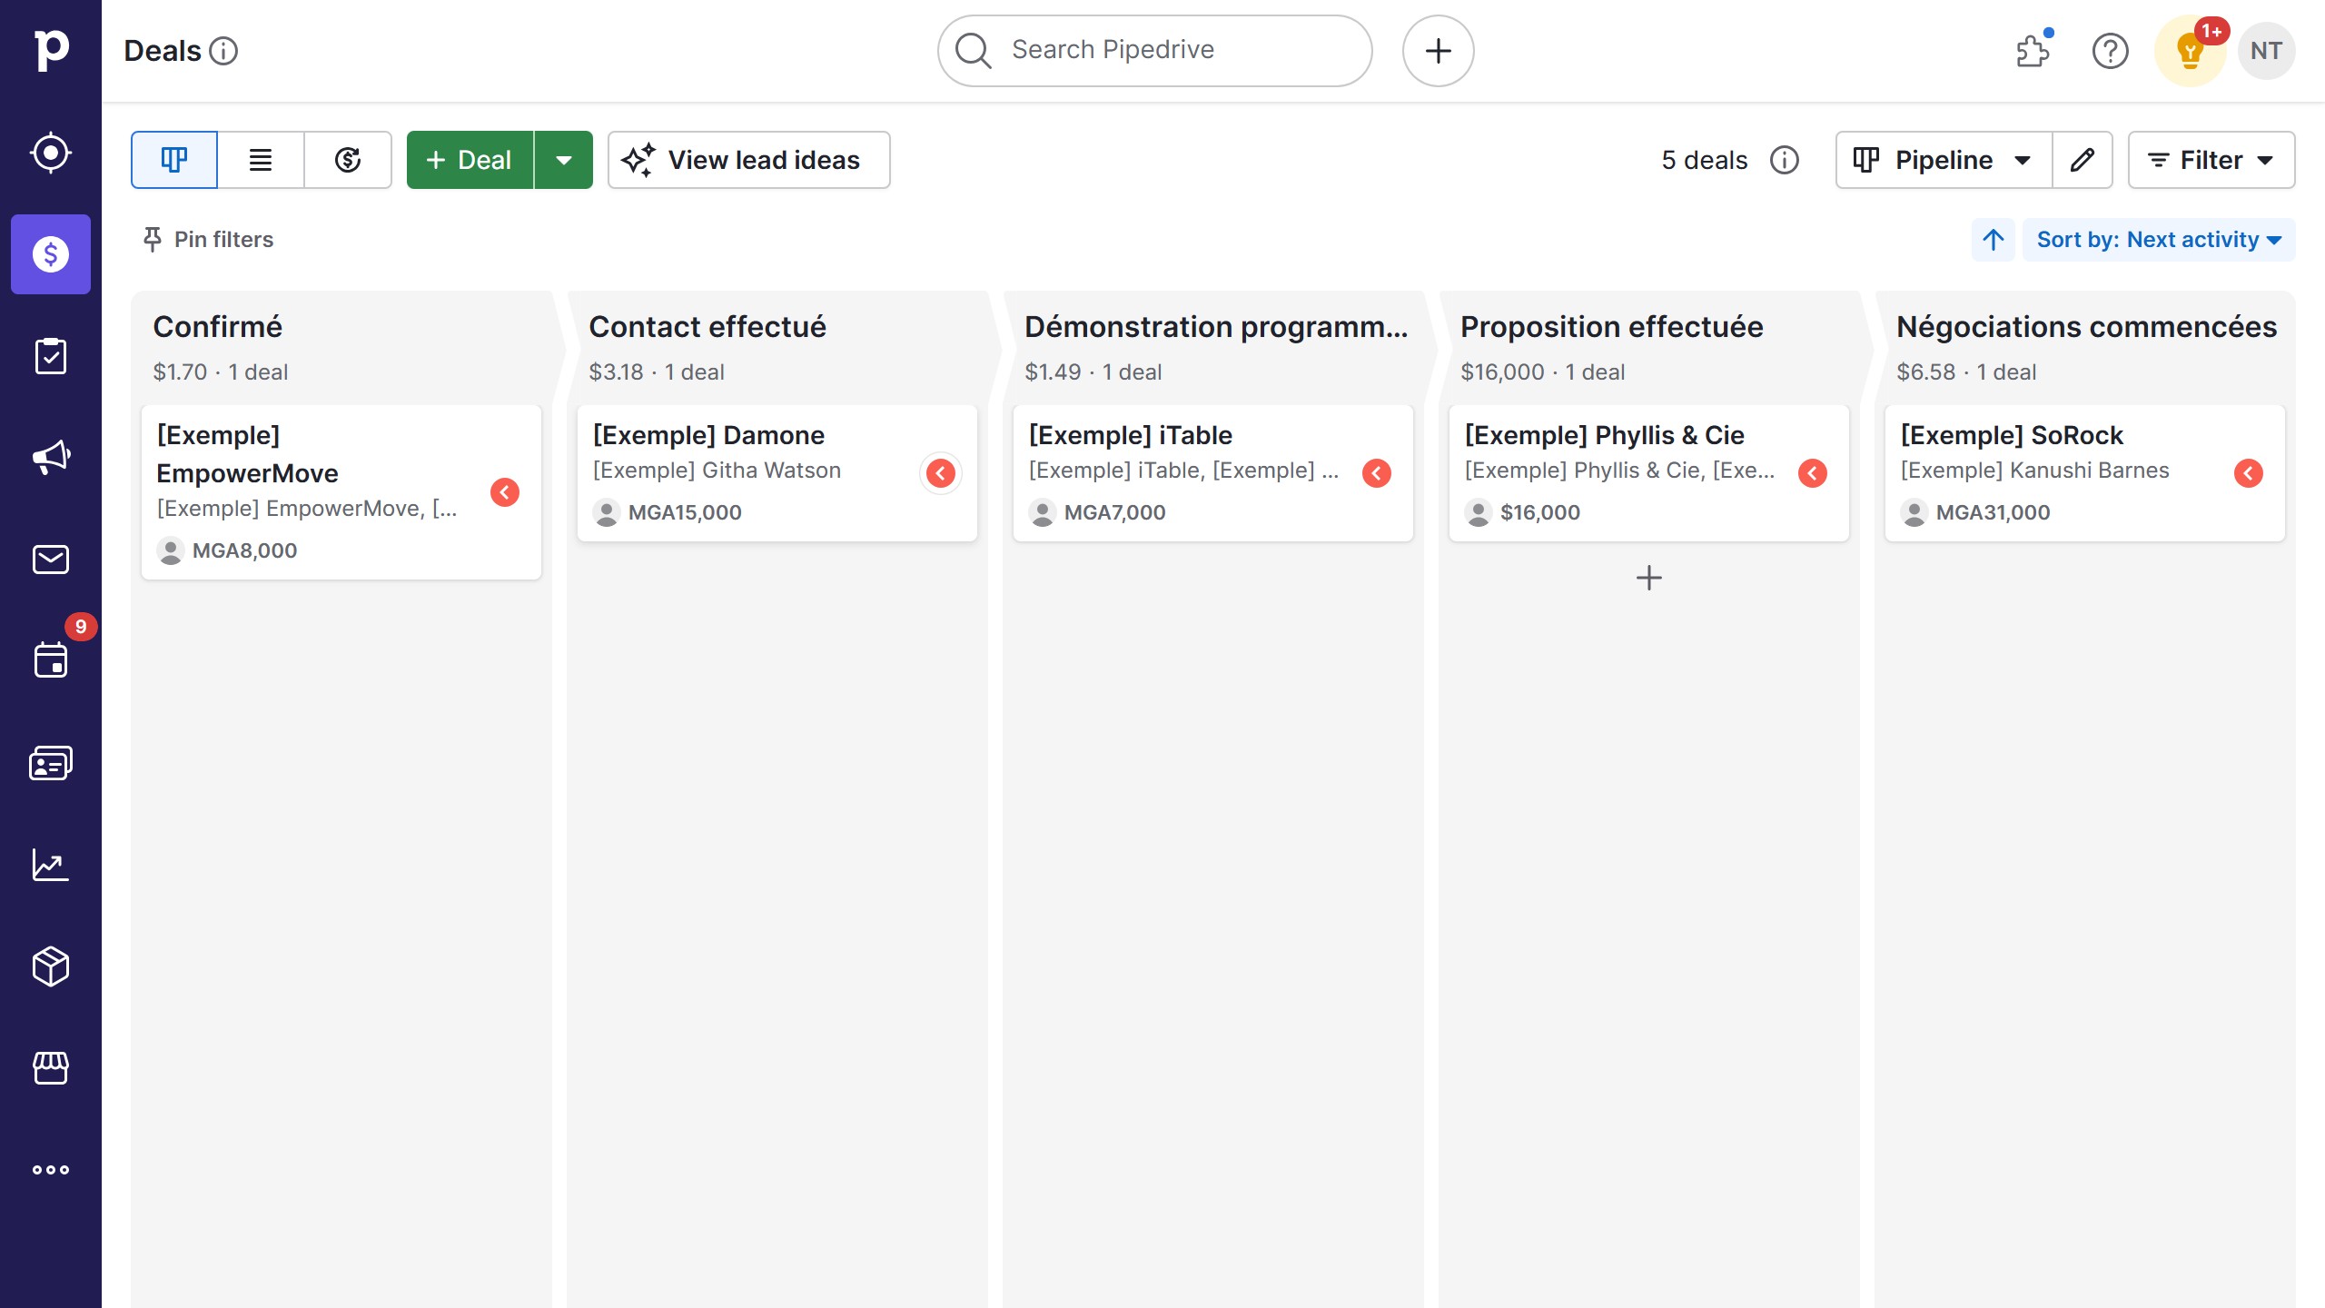Screen dimensions: 2325x1308
Task: Open the View lead ideas panel
Action: coord(748,160)
